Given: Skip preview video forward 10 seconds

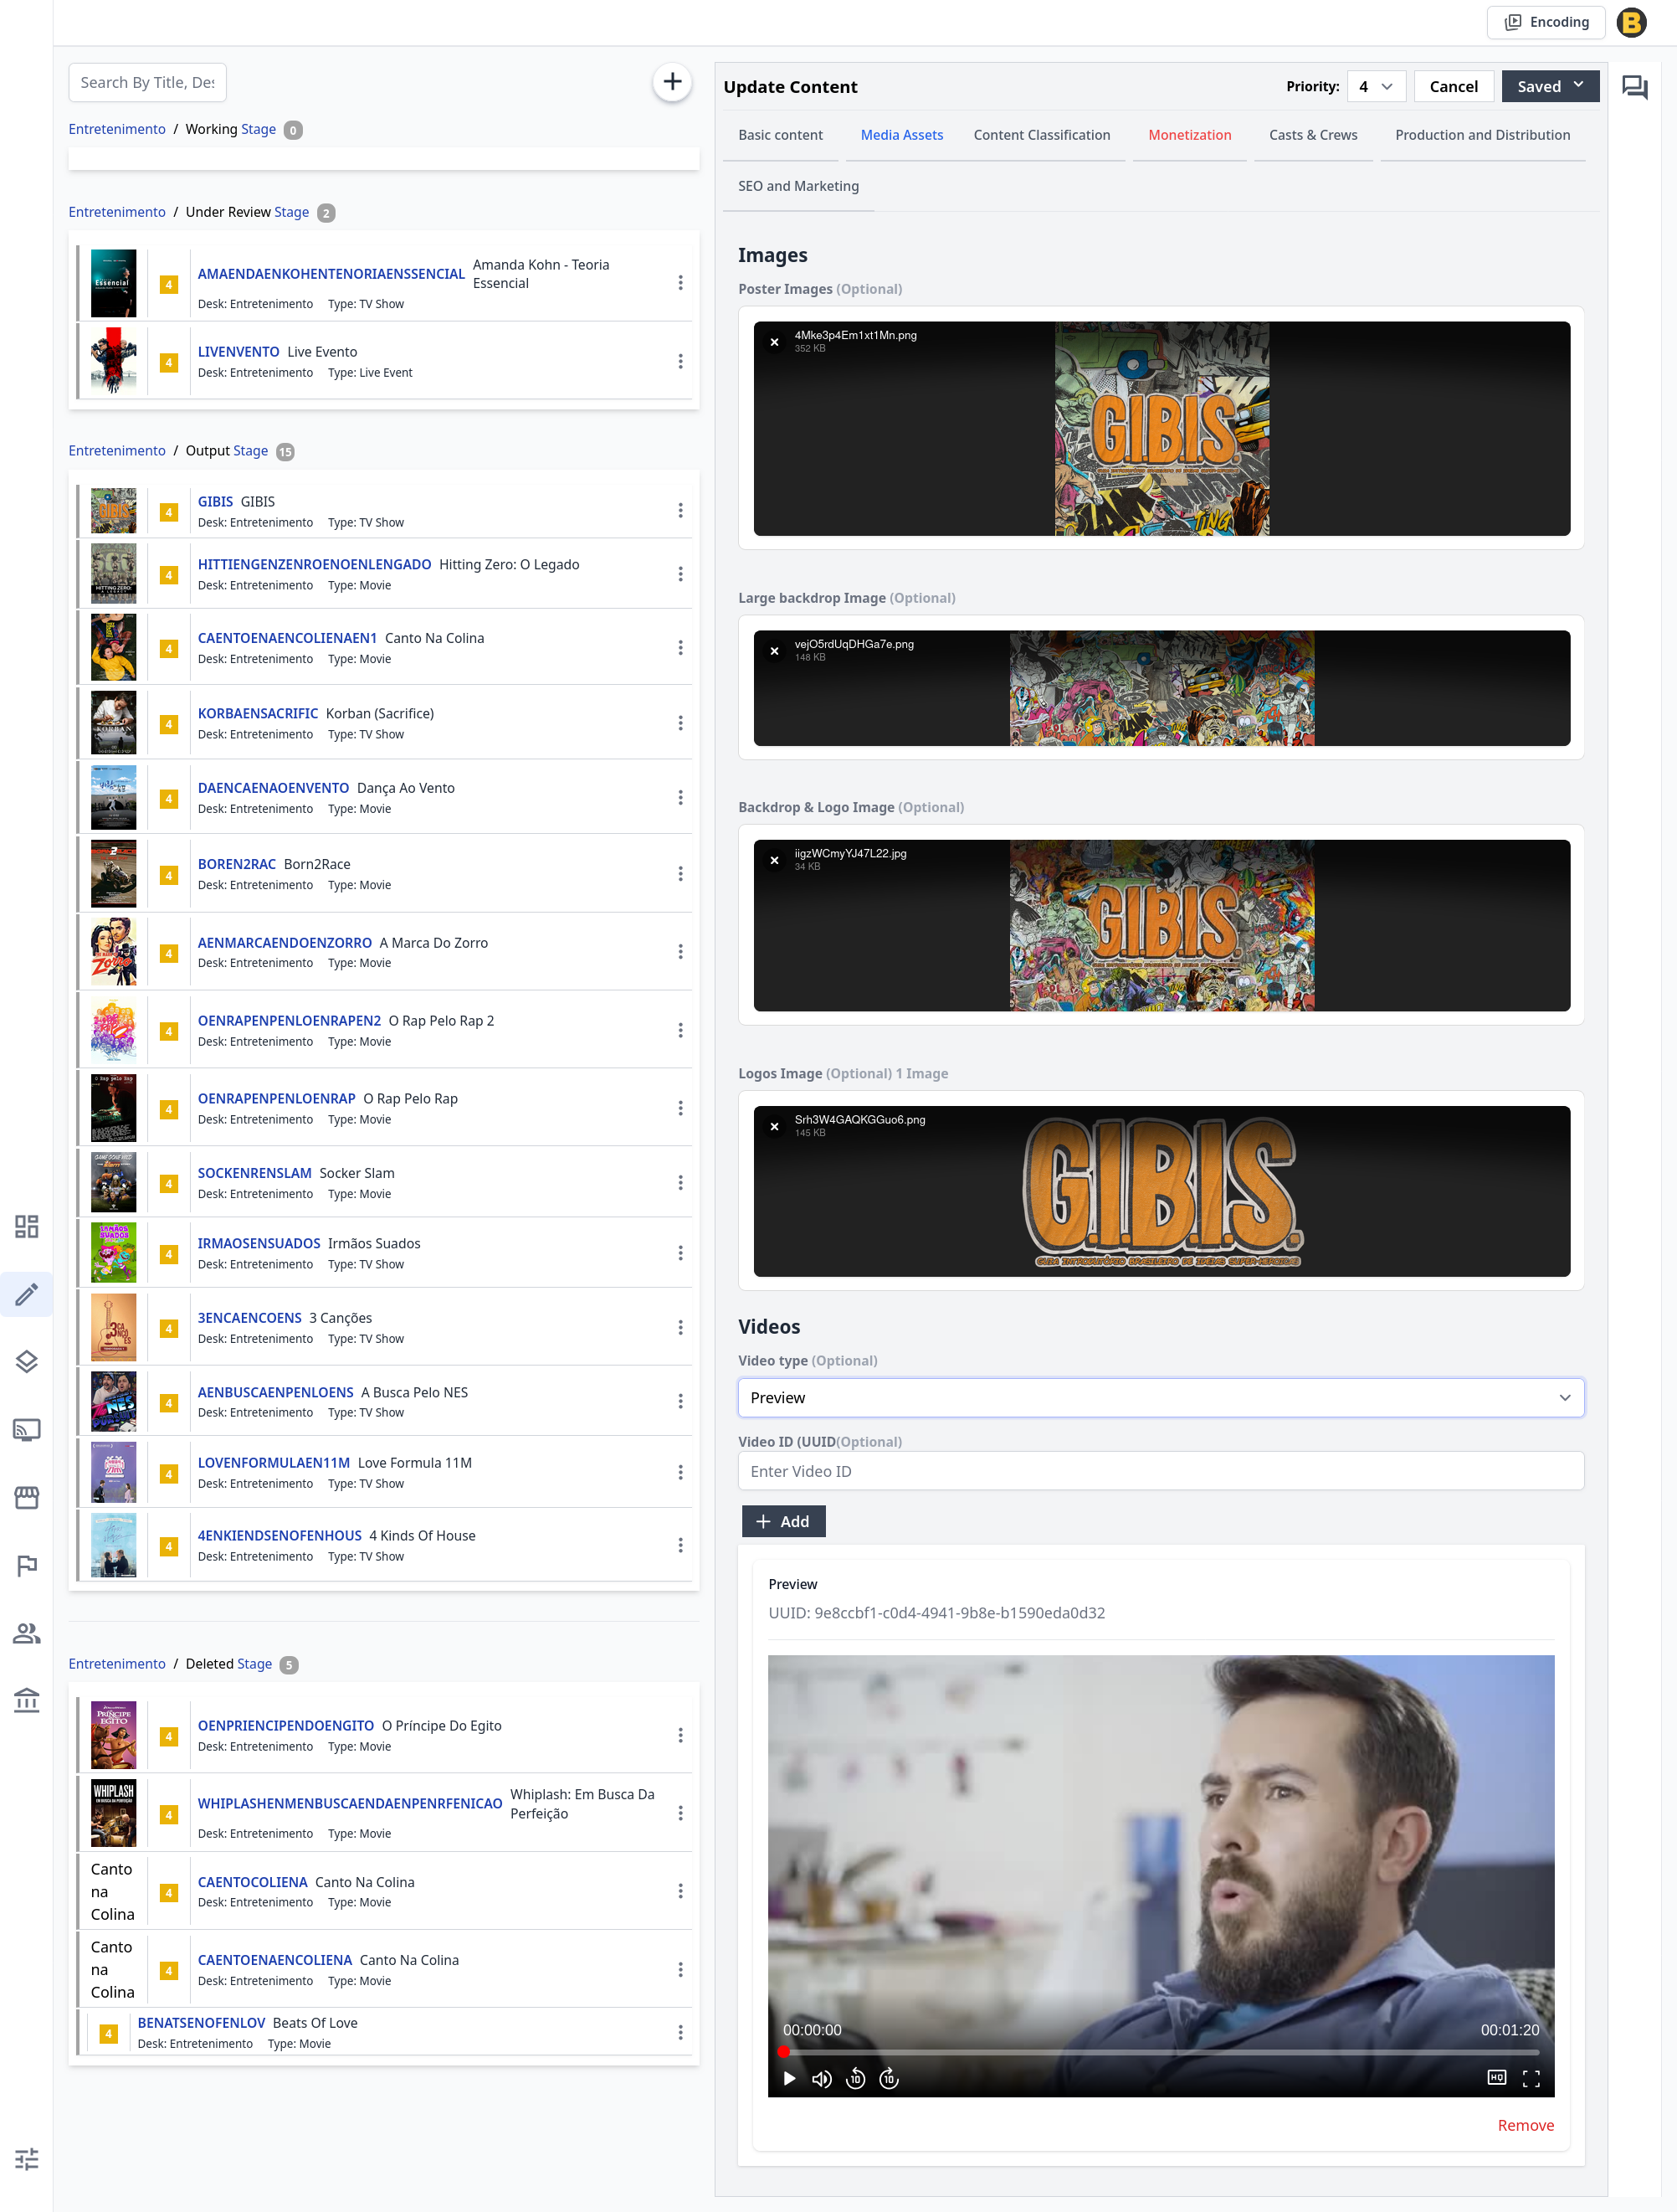Looking at the screenshot, I should pos(889,2079).
